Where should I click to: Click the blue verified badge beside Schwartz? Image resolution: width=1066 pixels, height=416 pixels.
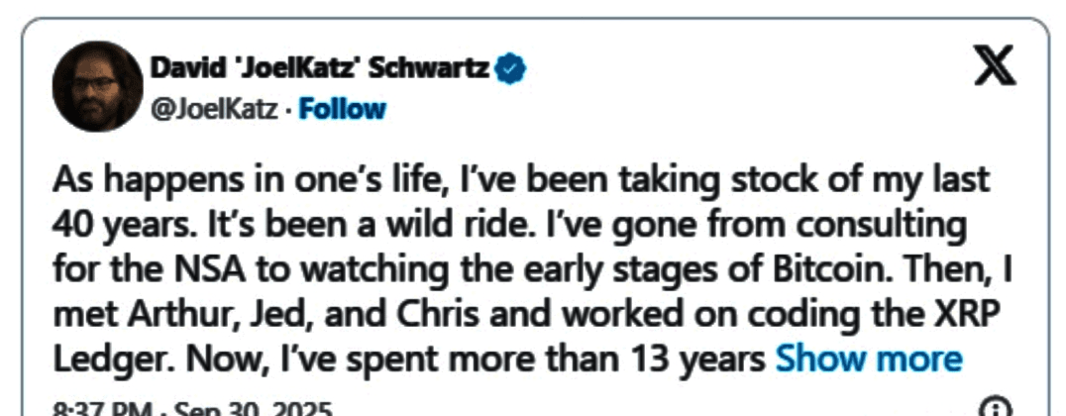[509, 69]
